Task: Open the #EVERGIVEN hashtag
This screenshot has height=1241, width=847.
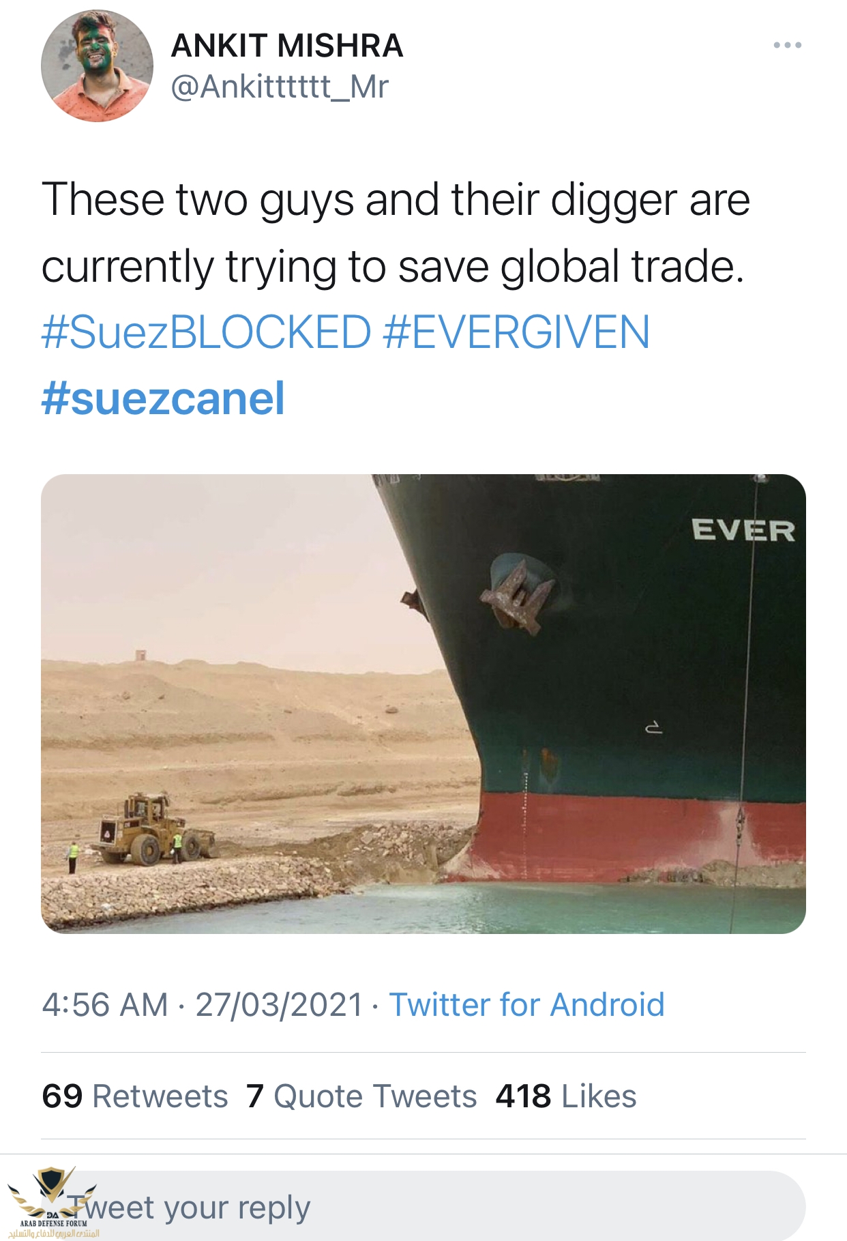Action: pos(516,332)
